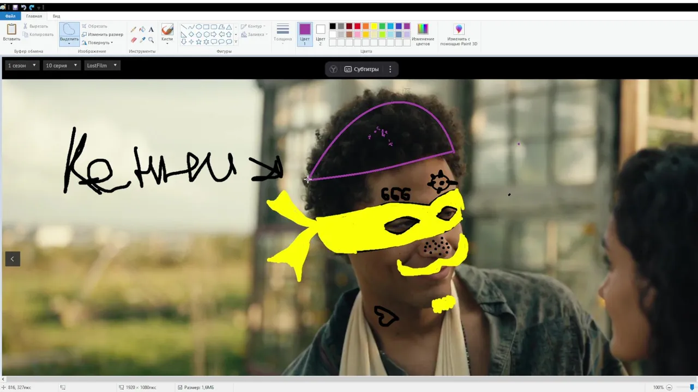Click the zoom out minus button
This screenshot has width=698, height=392.
point(670,387)
